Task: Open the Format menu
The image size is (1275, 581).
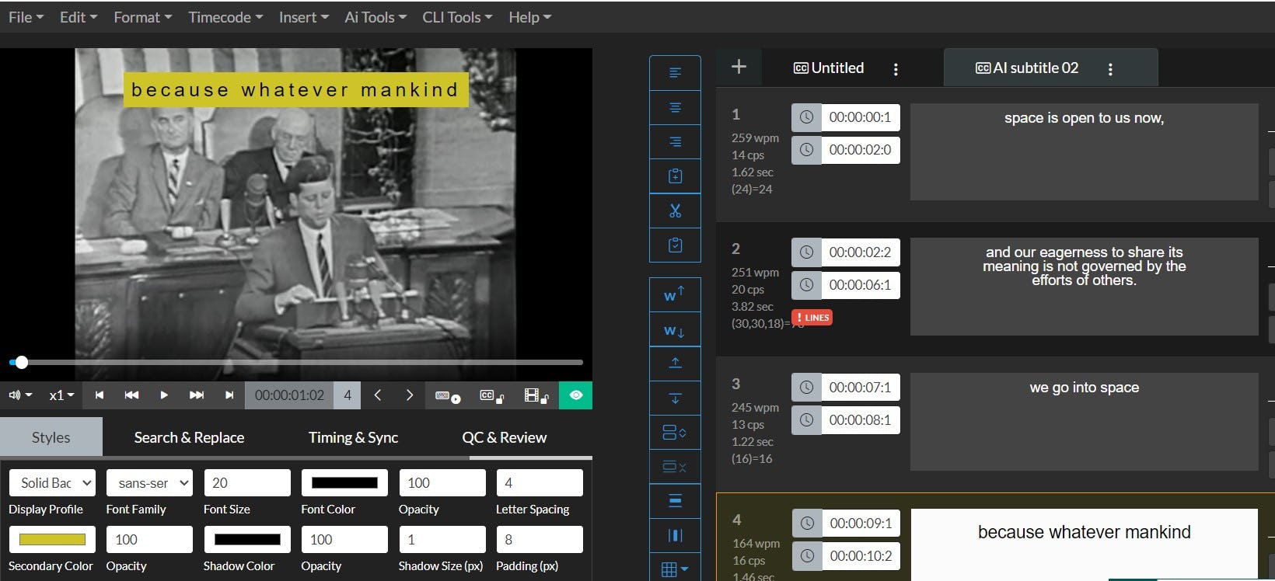Action: tap(142, 17)
